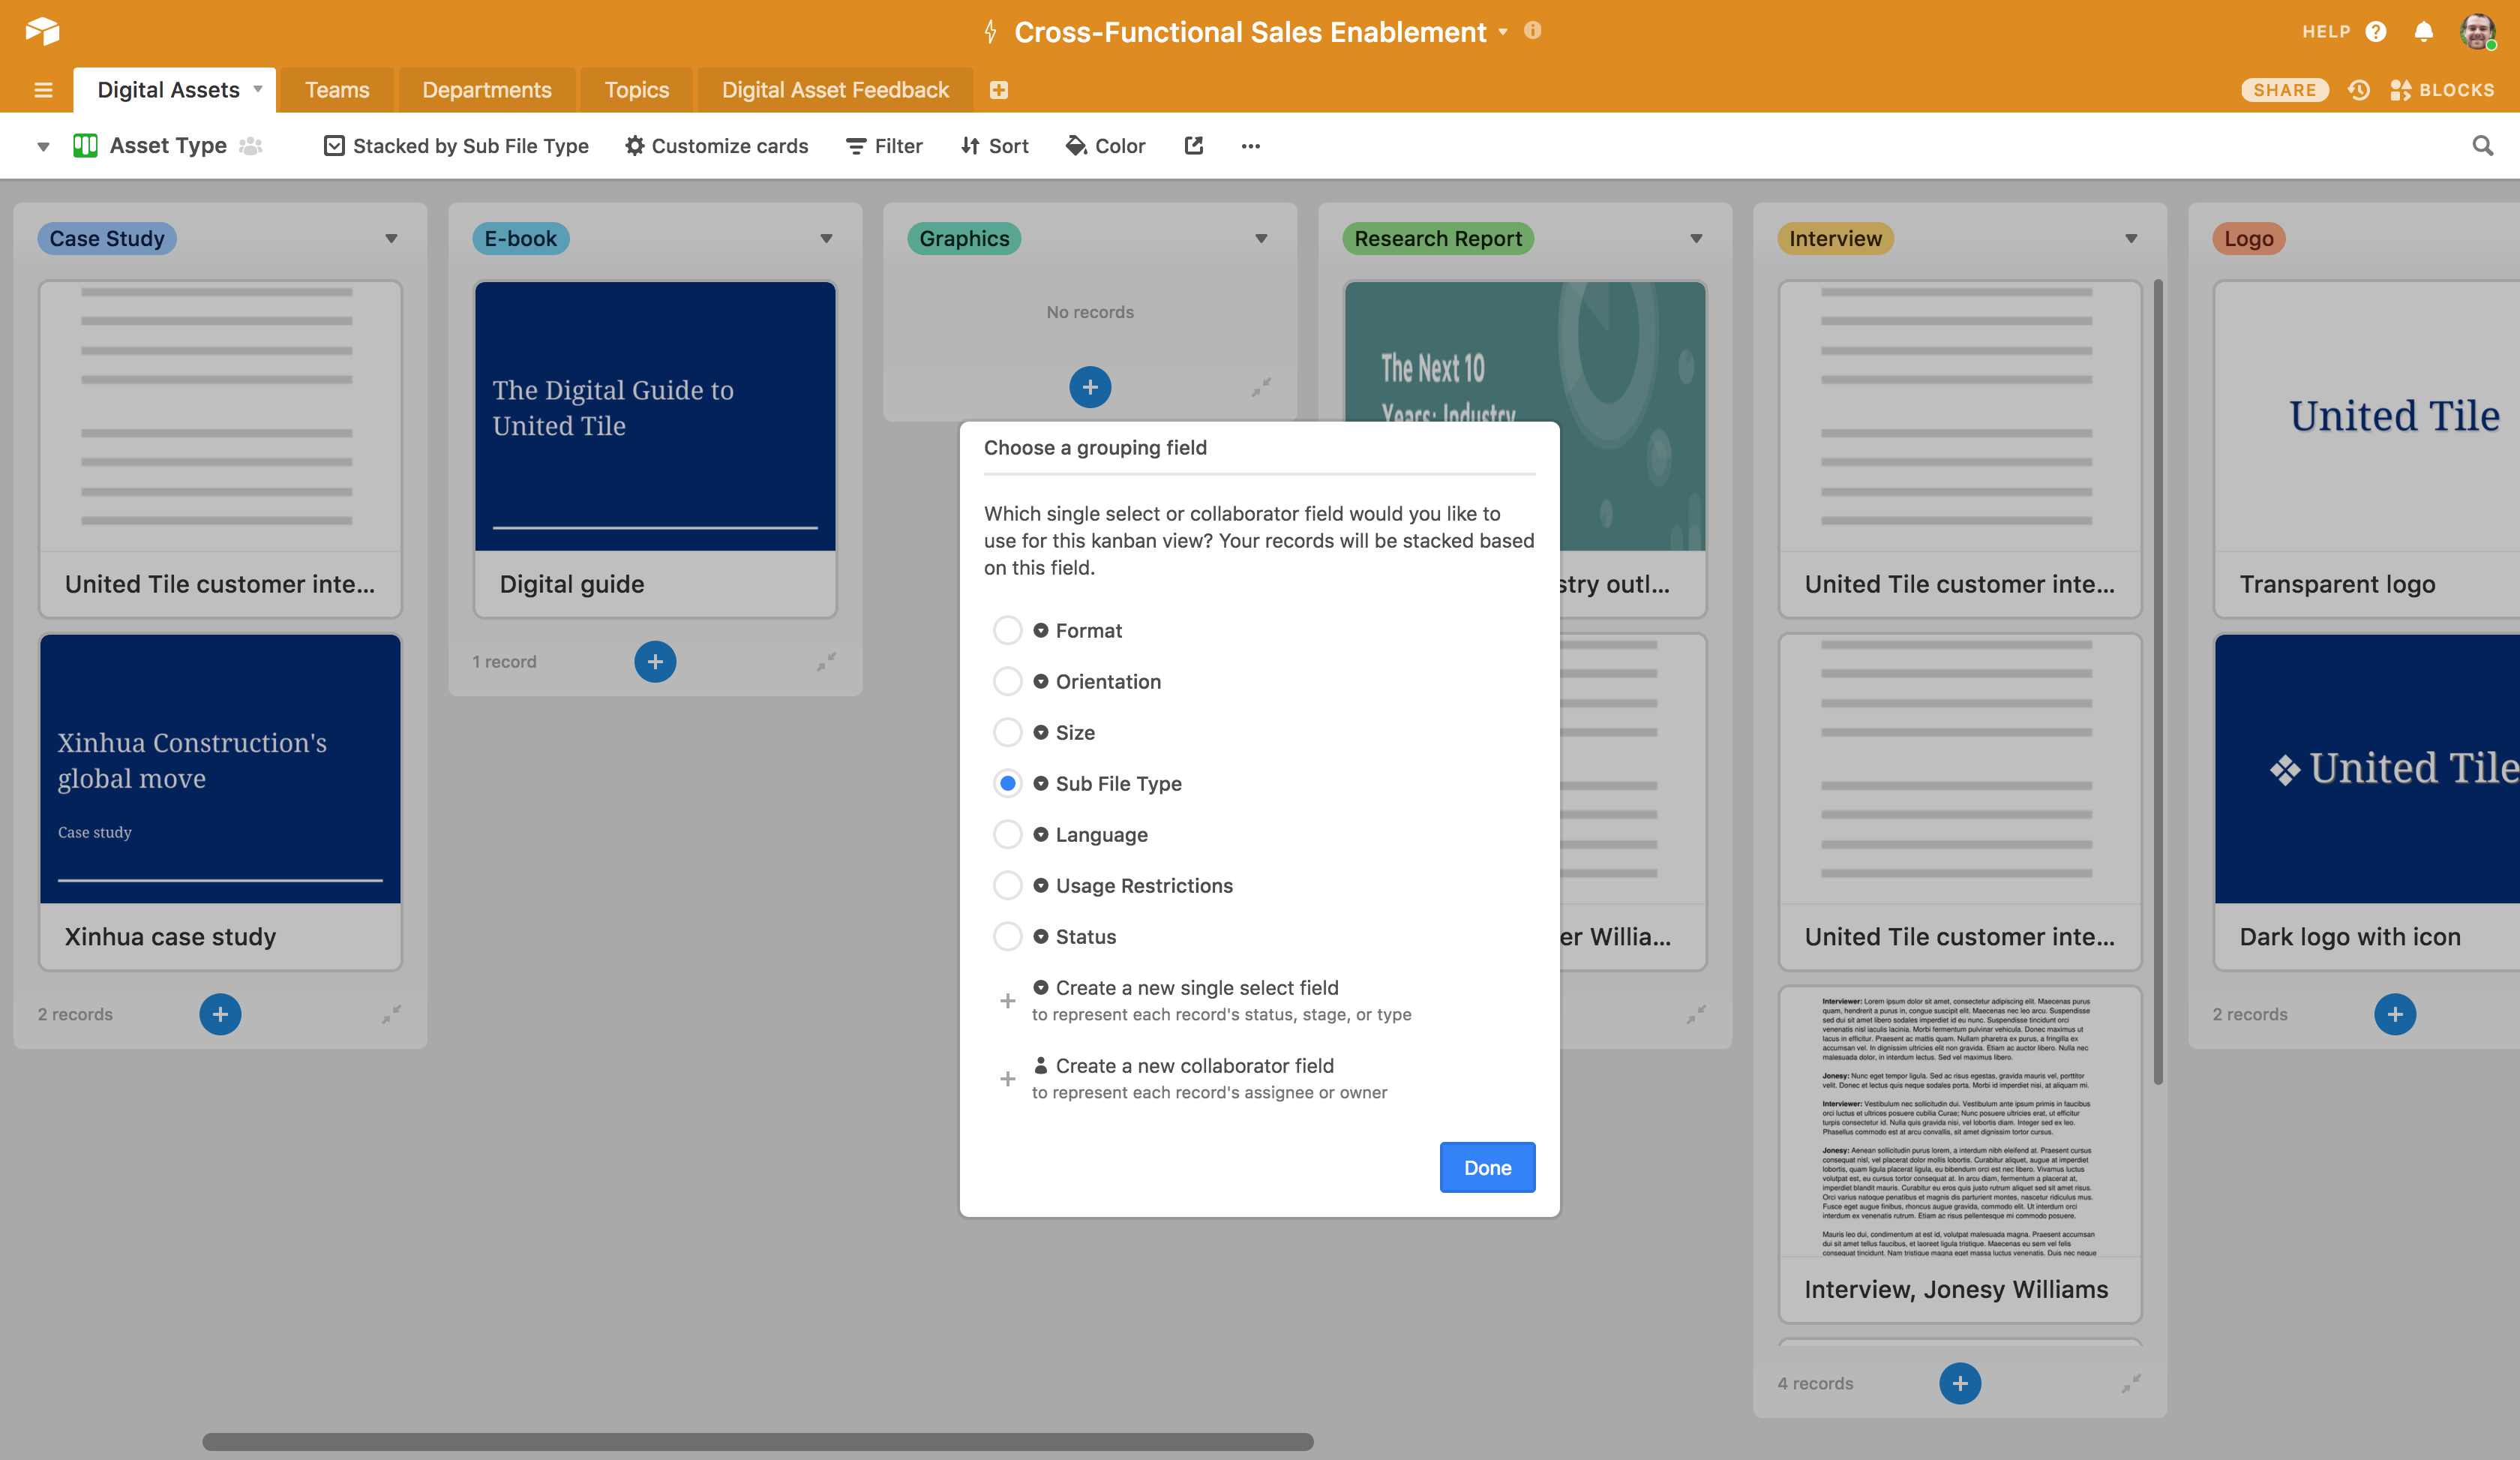Open the Color options

[x=1105, y=146]
